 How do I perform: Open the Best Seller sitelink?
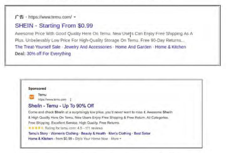click(142, 133)
